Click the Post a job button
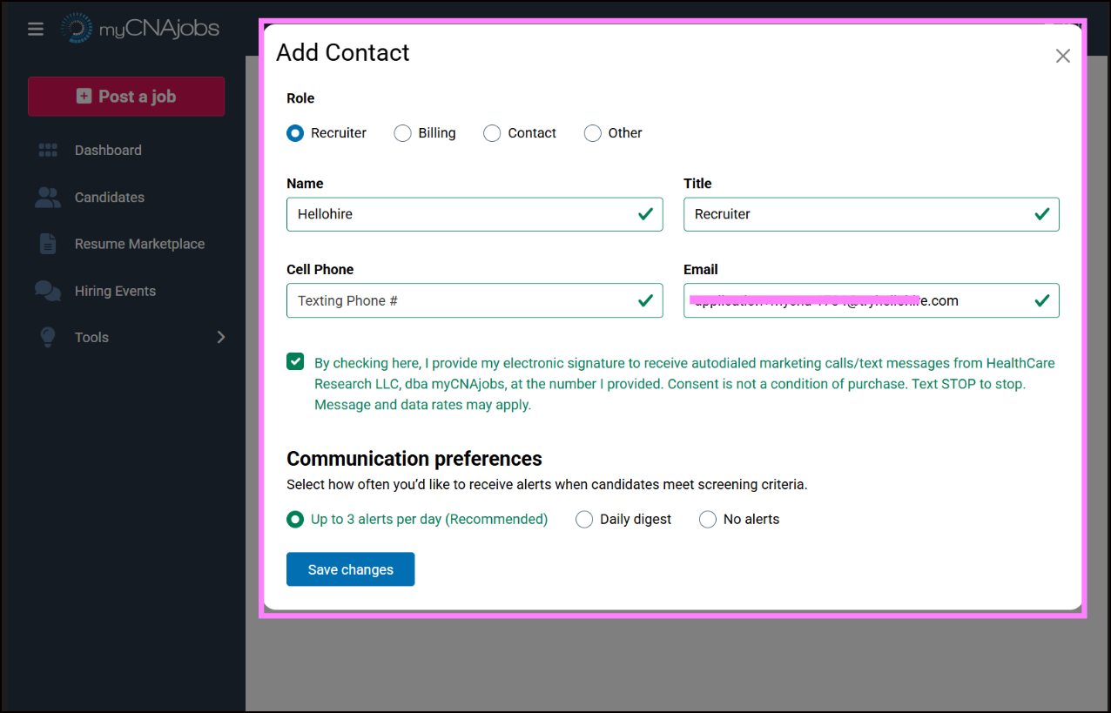 126,97
